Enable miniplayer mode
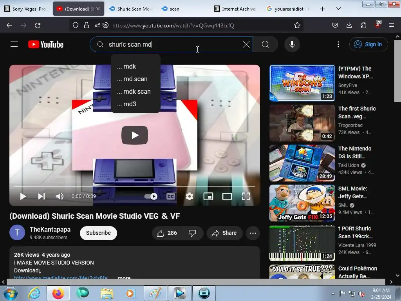The image size is (401, 301). 208,196
